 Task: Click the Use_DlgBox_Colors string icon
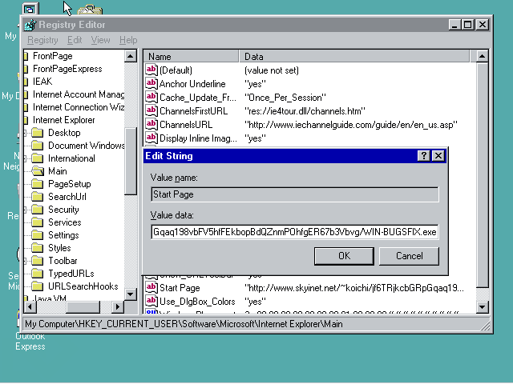pos(151,301)
